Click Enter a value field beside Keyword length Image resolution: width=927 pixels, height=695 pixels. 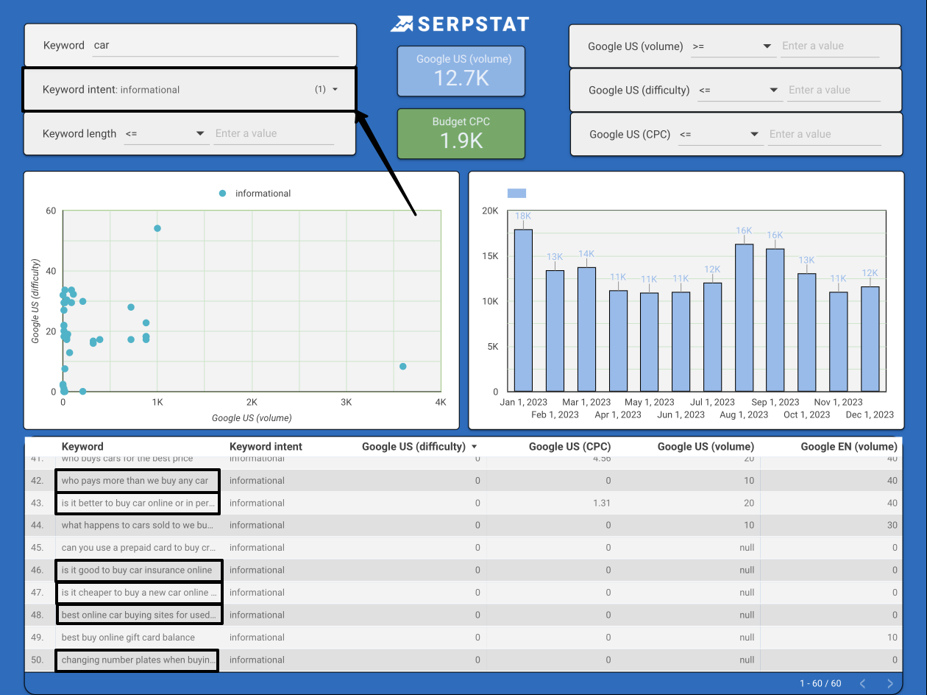click(x=274, y=133)
